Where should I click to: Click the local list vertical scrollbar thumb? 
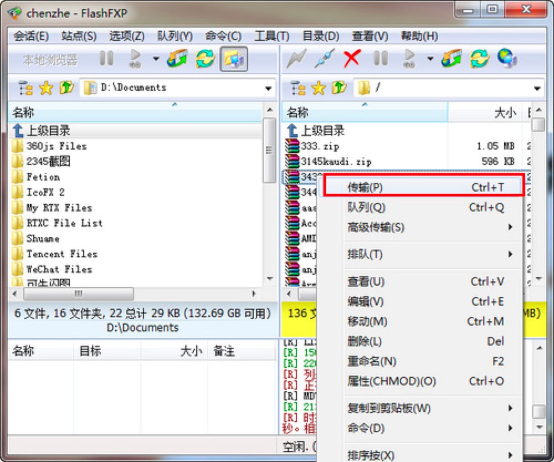point(269,150)
